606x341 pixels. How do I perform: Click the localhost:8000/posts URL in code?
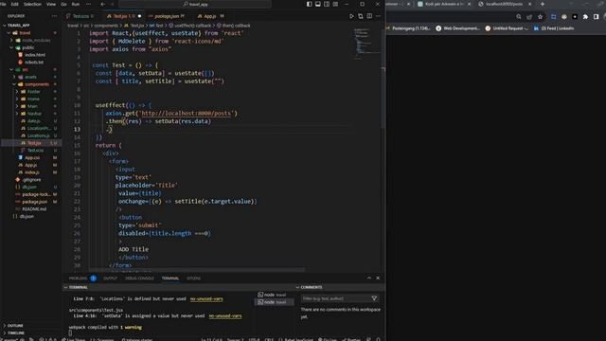click(x=186, y=114)
